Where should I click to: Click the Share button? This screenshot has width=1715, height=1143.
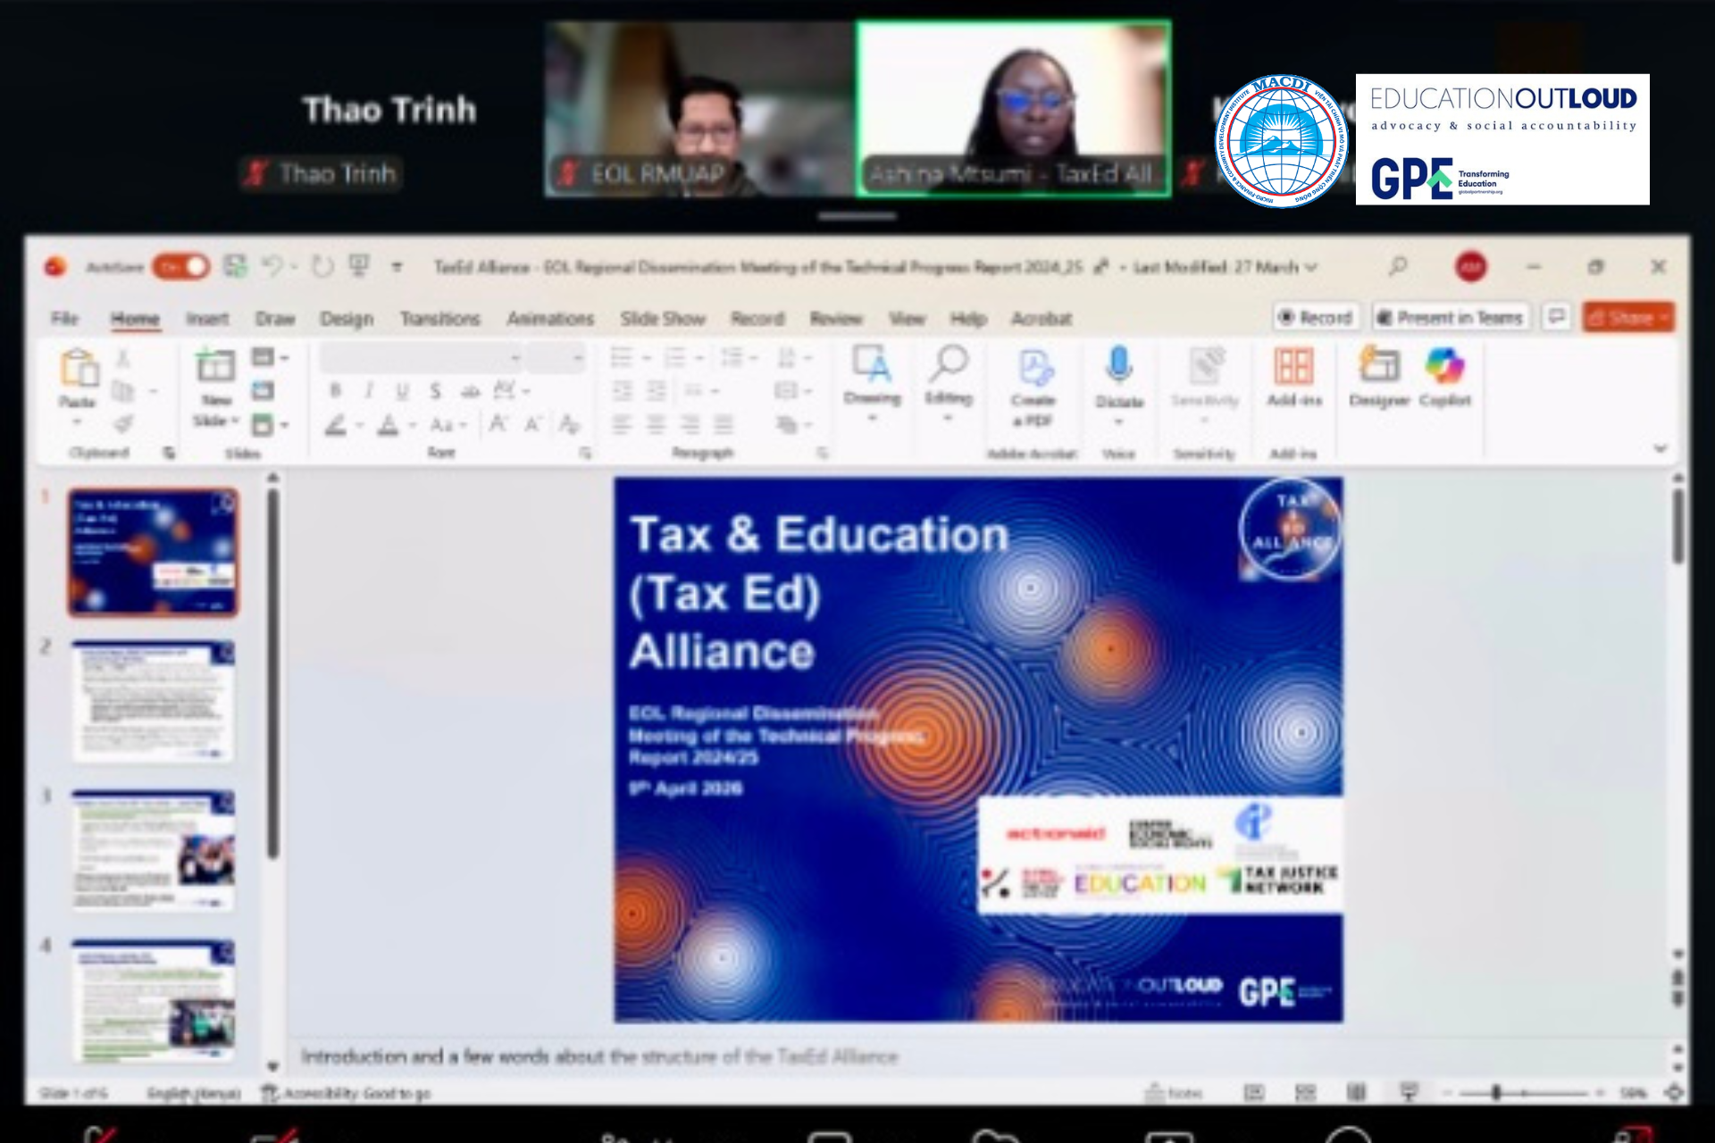pos(1627,318)
